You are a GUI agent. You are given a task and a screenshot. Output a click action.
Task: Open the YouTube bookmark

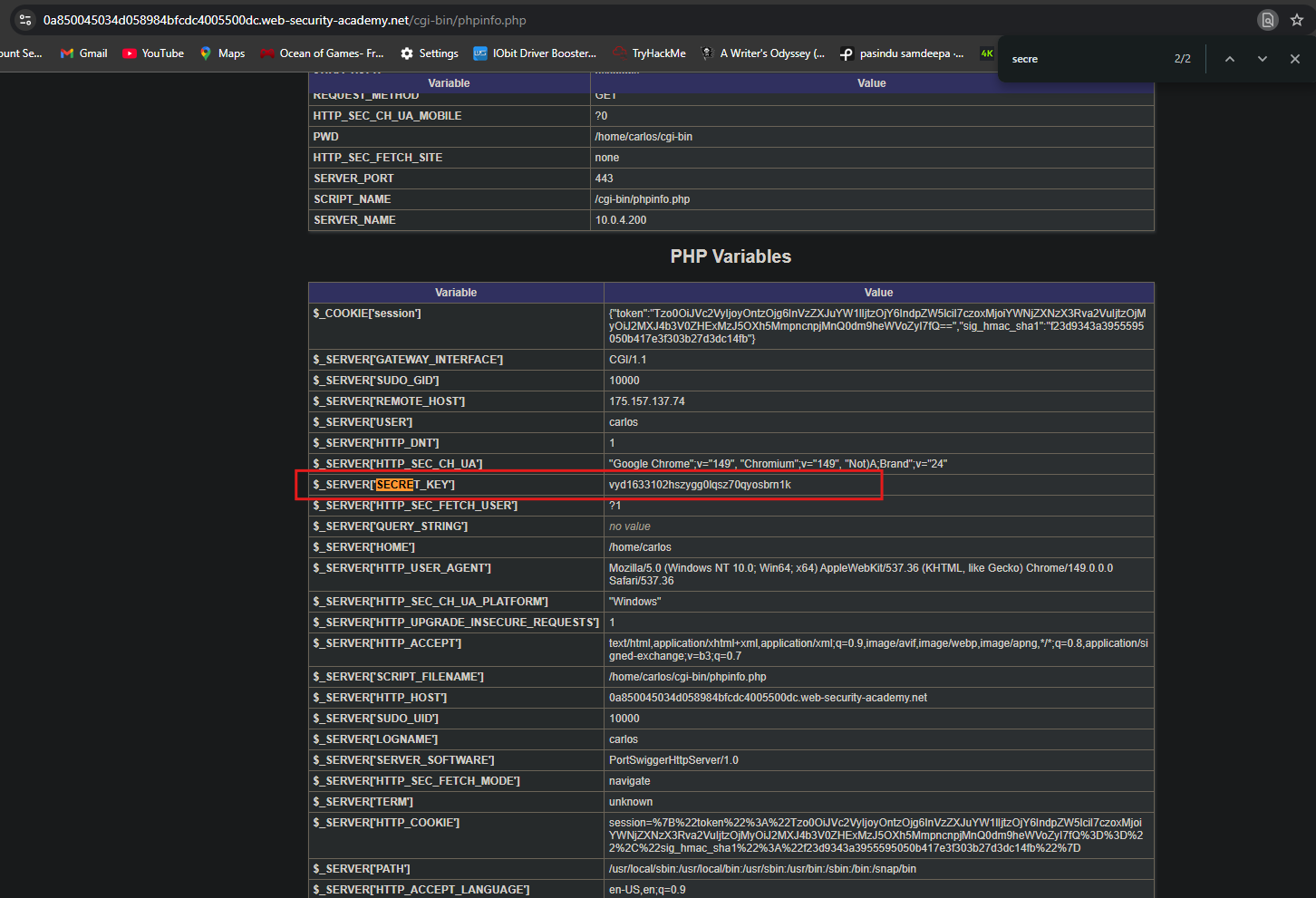(x=153, y=53)
